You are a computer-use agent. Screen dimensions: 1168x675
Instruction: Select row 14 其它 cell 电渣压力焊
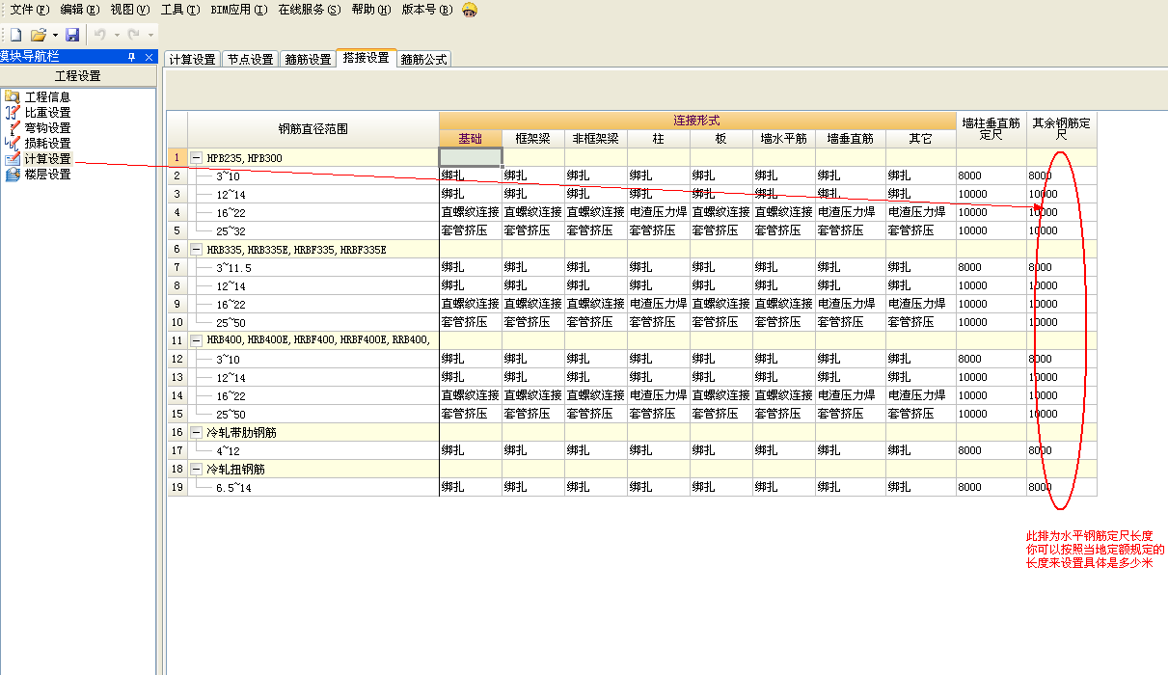(x=921, y=395)
